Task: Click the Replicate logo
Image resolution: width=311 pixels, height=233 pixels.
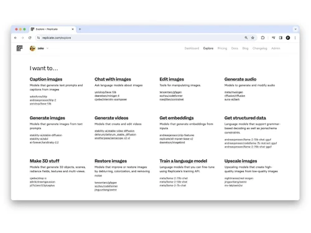Action: point(19,48)
